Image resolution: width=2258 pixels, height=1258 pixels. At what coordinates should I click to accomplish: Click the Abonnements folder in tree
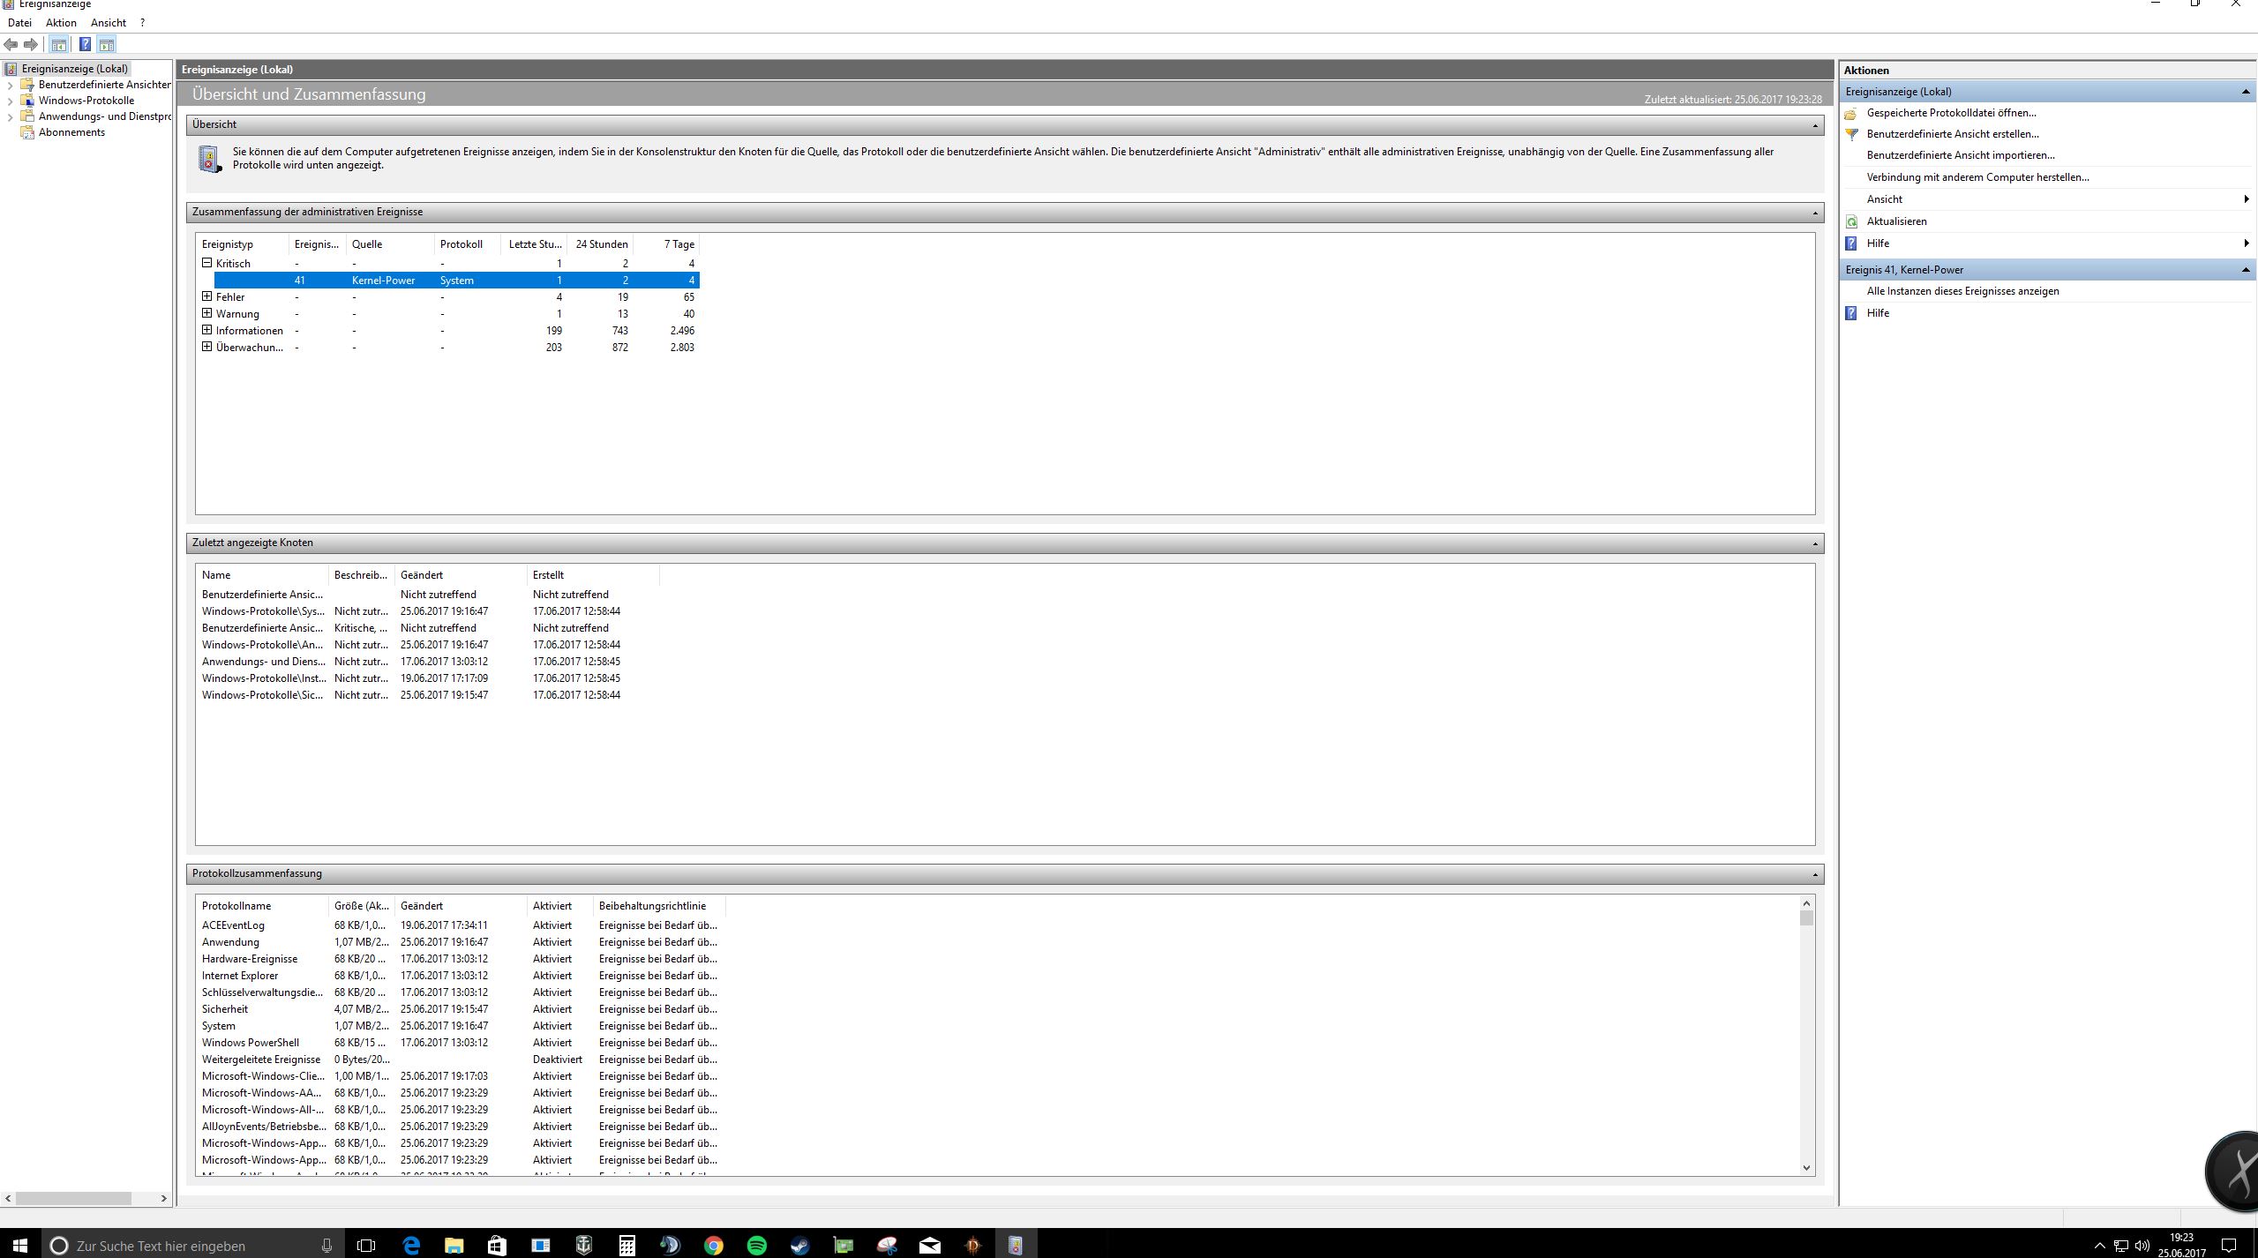click(x=71, y=132)
